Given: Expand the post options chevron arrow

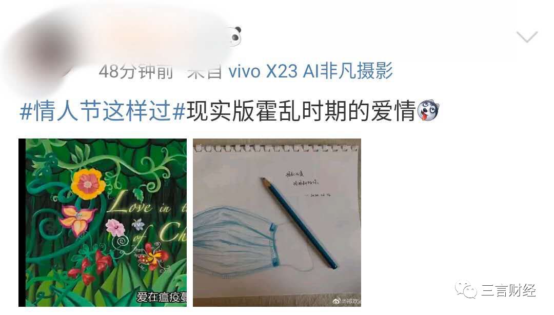Looking at the screenshot, I should [526, 36].
